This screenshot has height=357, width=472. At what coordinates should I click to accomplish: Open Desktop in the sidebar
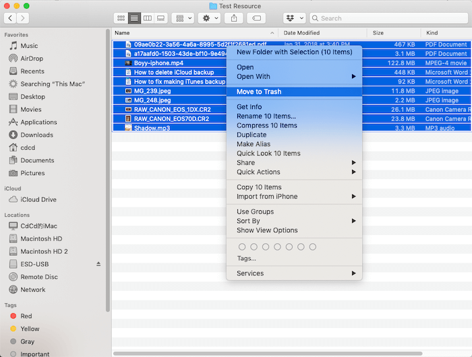point(27,96)
